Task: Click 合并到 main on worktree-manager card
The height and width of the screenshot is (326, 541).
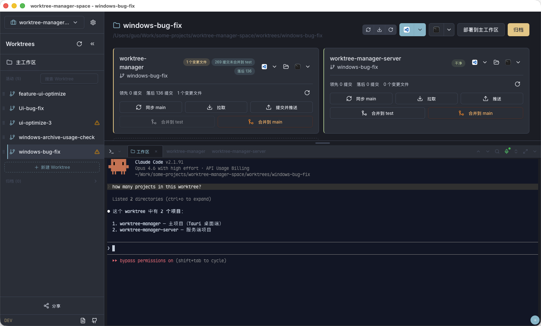Action: pyautogui.click(x=265, y=122)
